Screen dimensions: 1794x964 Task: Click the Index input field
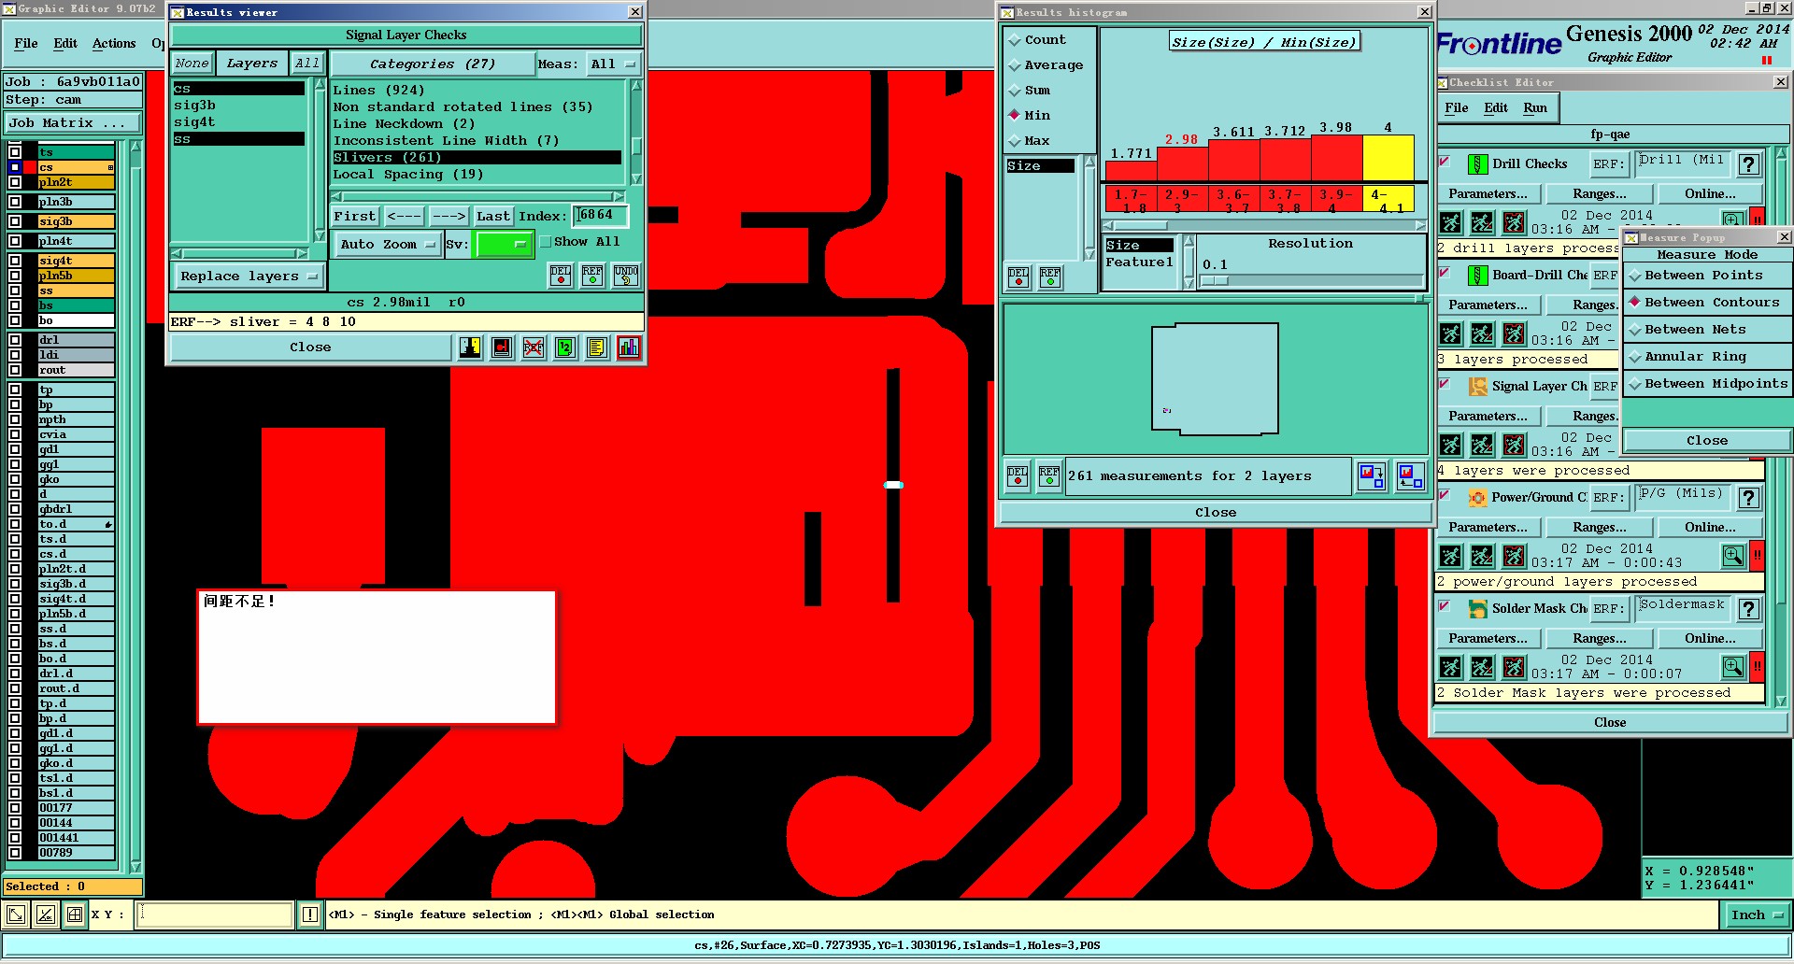(600, 216)
